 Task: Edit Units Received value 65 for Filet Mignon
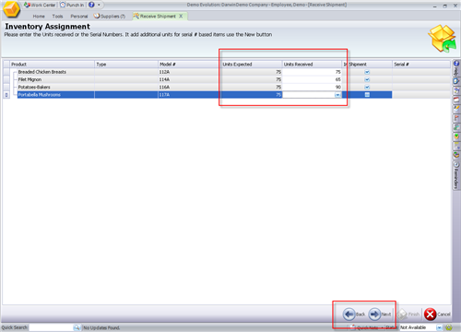point(312,79)
